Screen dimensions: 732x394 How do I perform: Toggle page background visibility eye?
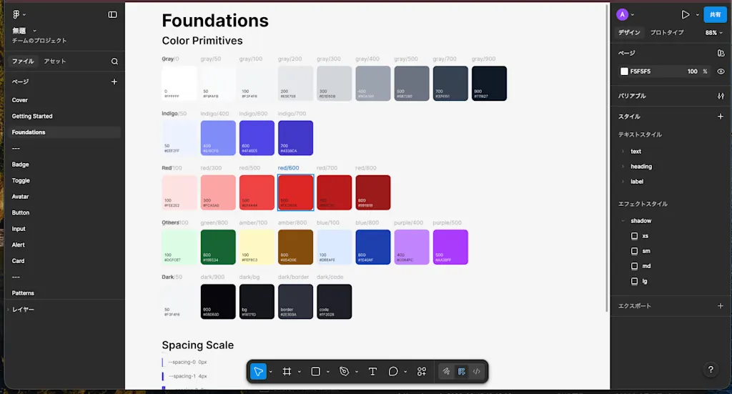click(x=721, y=72)
